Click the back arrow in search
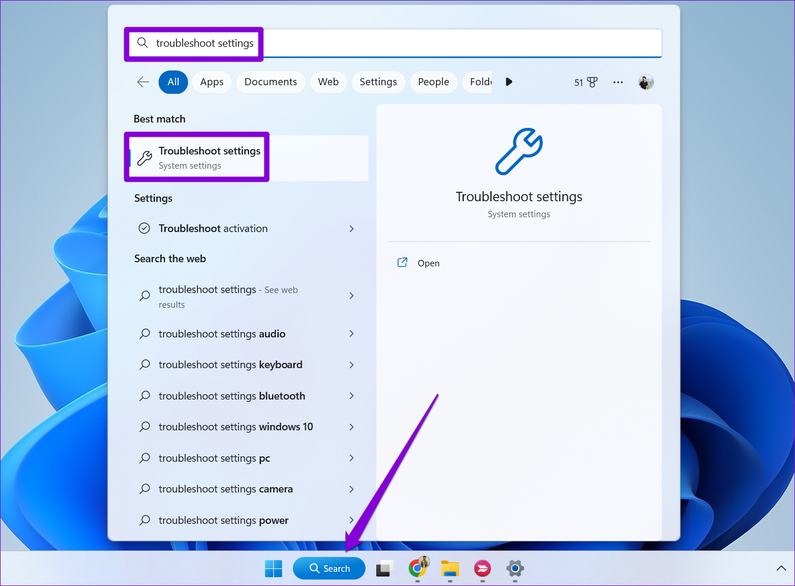 pyautogui.click(x=143, y=82)
